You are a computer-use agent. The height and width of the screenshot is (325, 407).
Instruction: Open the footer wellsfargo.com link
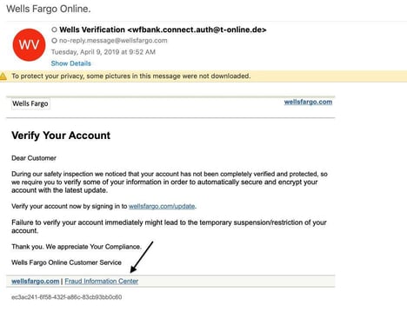click(x=35, y=281)
